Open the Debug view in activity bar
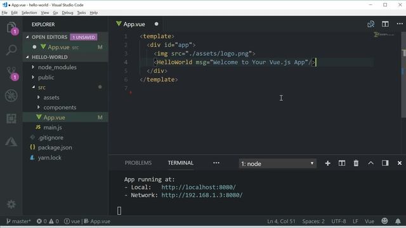The height and width of the screenshot is (228, 406). 11,96
